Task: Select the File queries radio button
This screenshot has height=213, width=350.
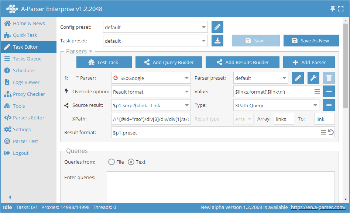Action: [x=111, y=162]
